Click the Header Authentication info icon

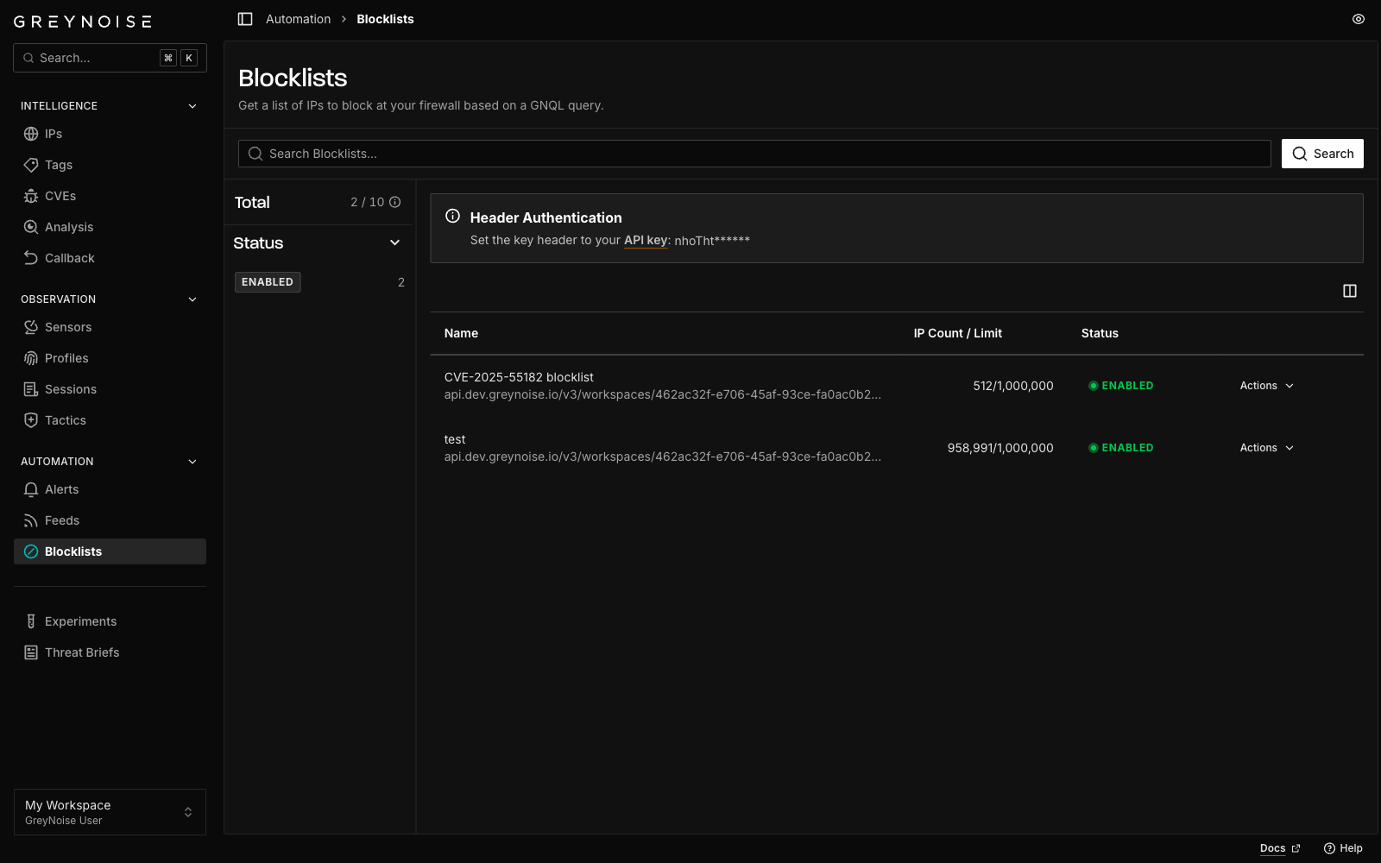tap(452, 216)
